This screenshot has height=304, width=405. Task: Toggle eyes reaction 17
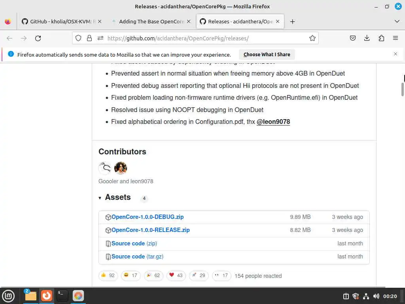coord(221,275)
